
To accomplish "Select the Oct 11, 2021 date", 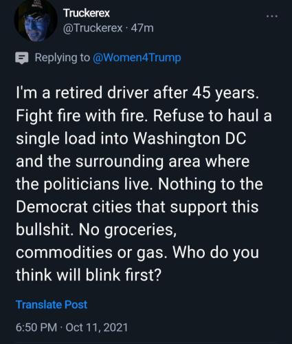I will coord(97,327).
